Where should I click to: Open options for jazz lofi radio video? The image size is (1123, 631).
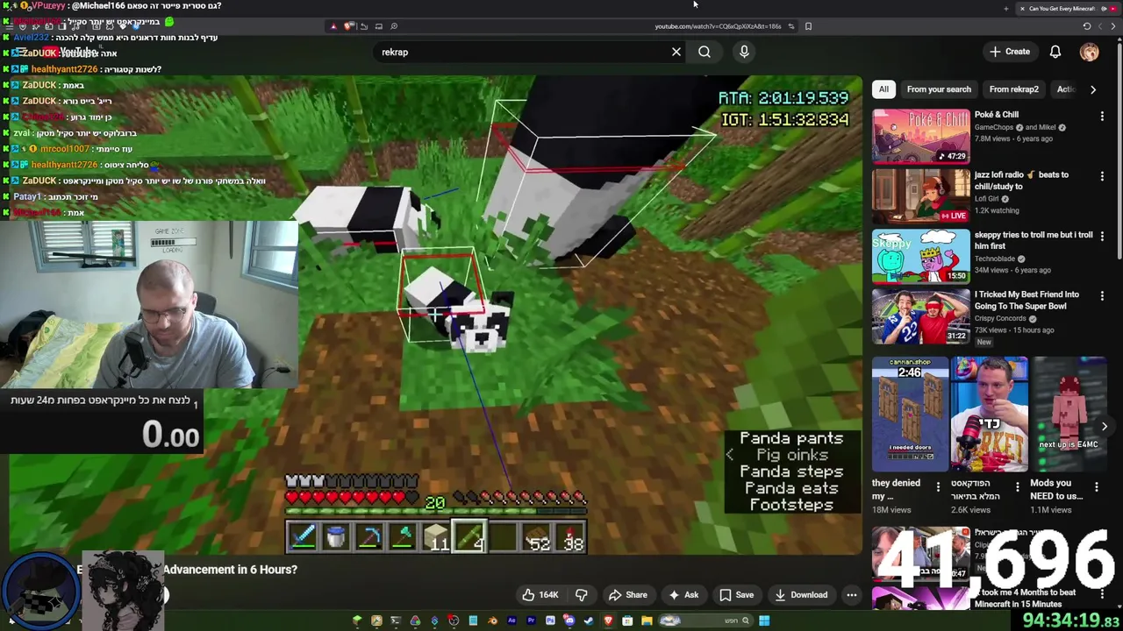[x=1102, y=176]
